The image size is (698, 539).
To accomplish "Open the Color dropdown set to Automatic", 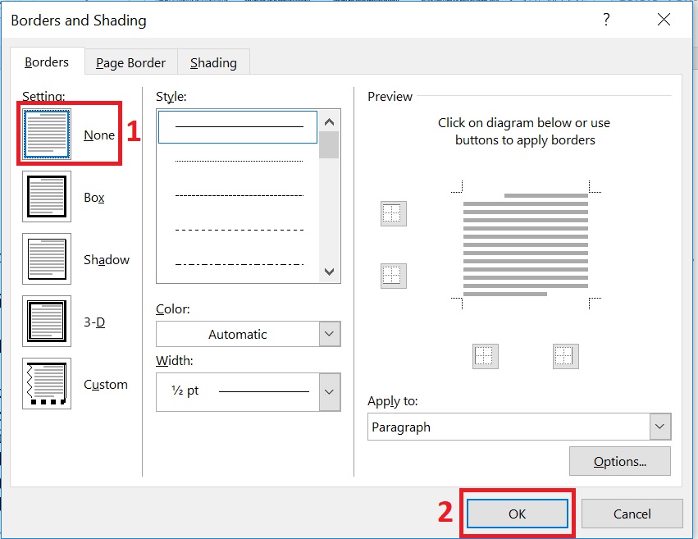I will click(x=249, y=334).
